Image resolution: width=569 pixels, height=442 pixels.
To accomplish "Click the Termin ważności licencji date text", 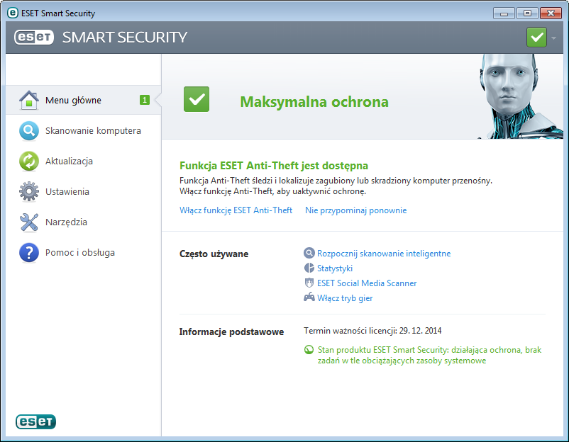I will click(372, 330).
